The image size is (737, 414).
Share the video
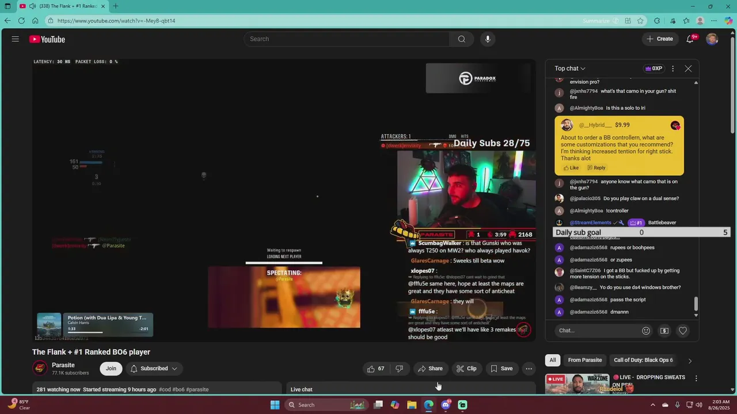click(x=430, y=369)
